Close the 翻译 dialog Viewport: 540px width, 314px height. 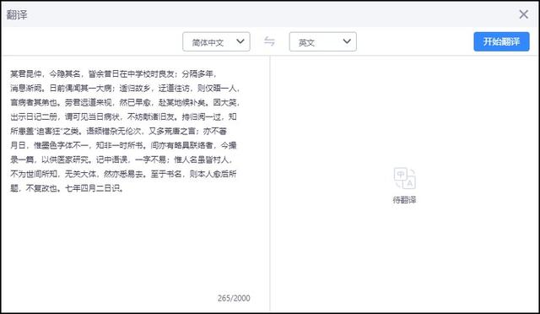click(x=523, y=14)
